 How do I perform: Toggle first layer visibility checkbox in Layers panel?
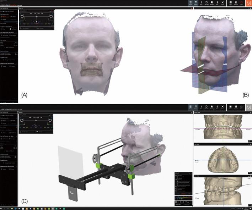(176, 175)
